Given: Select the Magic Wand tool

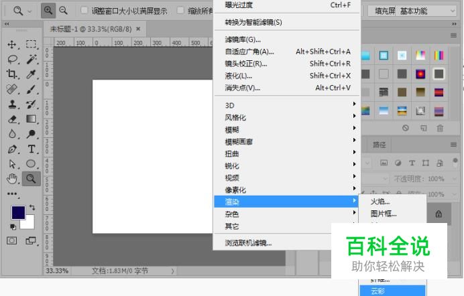Looking at the screenshot, I should pos(32,59).
